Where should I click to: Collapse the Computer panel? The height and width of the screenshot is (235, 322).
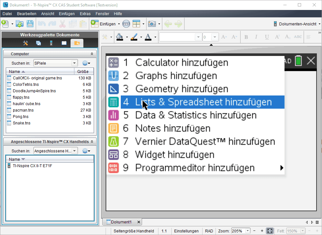click(x=92, y=54)
